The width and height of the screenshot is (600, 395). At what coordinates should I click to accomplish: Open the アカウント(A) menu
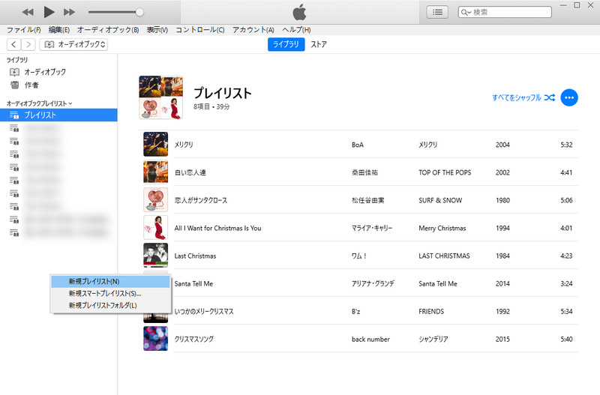(253, 30)
